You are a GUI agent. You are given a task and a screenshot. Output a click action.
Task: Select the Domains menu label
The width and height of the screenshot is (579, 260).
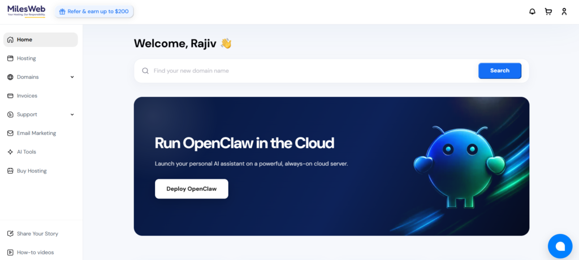28,77
